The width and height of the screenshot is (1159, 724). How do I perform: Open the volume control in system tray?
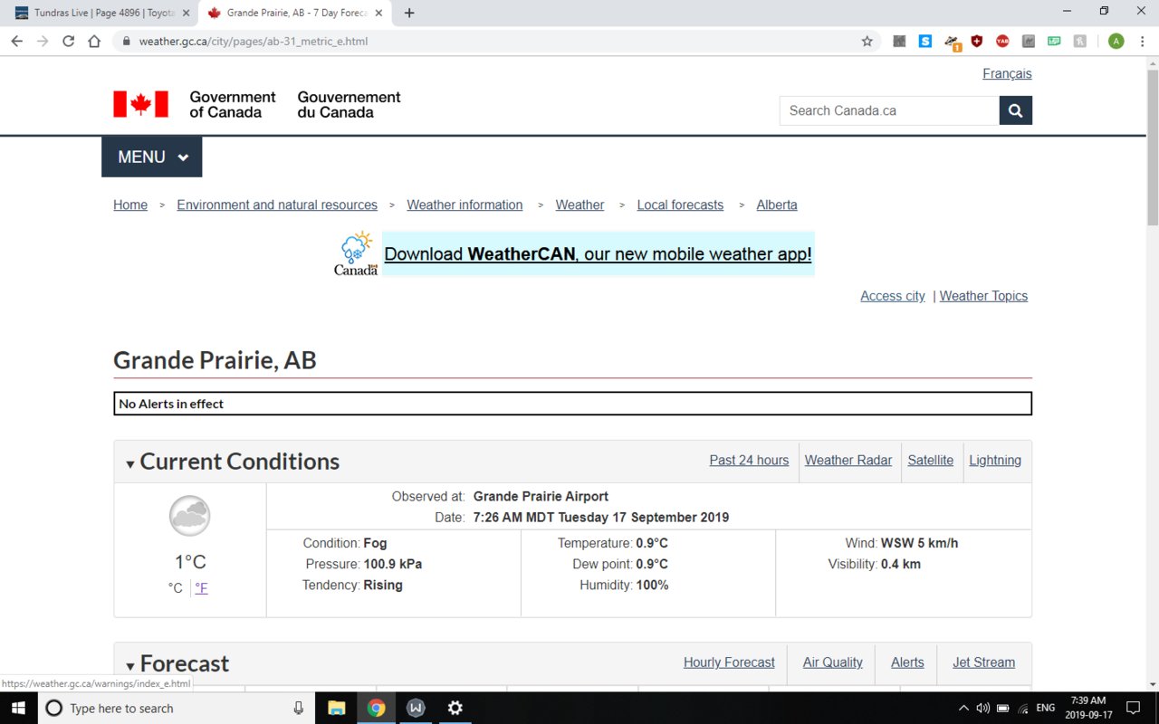pos(982,708)
